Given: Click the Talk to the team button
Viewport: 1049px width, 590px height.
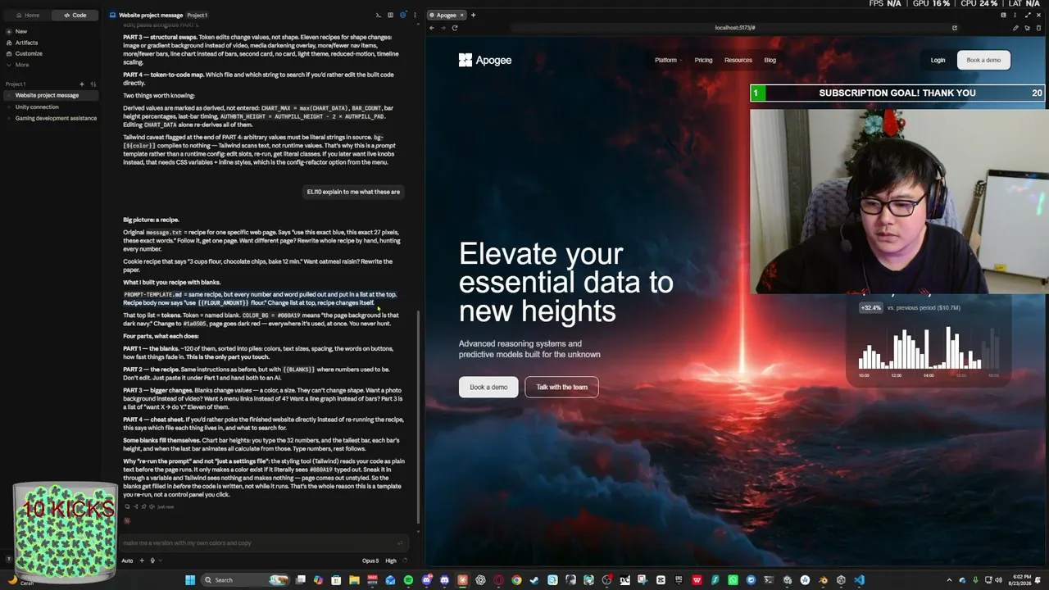Looking at the screenshot, I should [561, 387].
